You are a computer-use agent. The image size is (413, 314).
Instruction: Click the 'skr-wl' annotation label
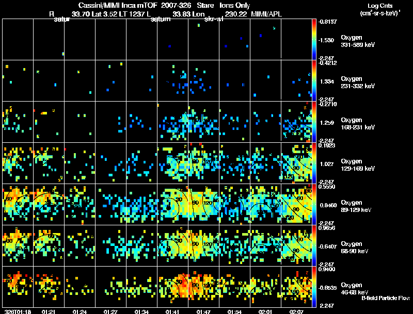coord(214,19)
